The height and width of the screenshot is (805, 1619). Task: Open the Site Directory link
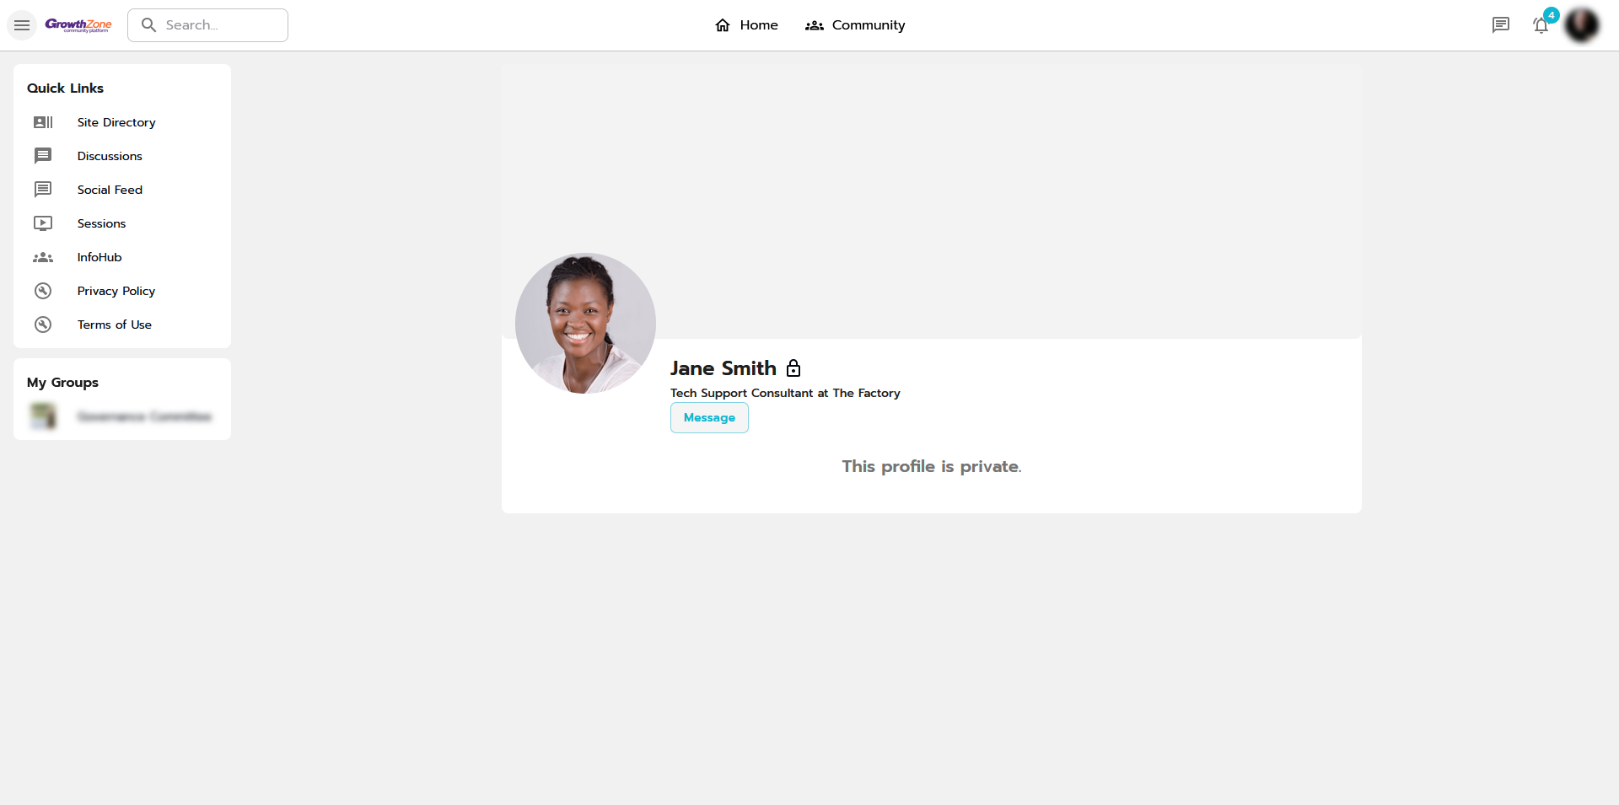coord(116,122)
